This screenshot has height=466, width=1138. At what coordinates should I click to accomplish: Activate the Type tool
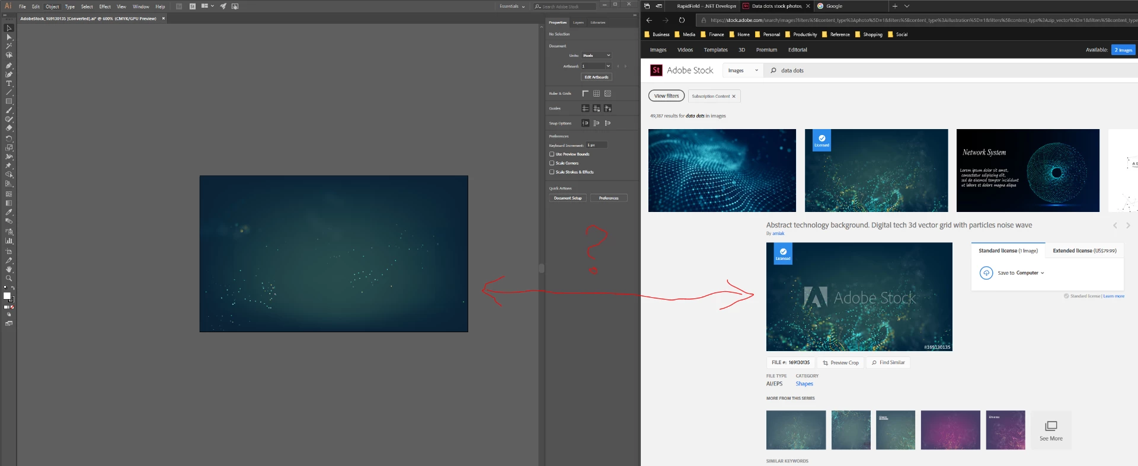point(9,83)
